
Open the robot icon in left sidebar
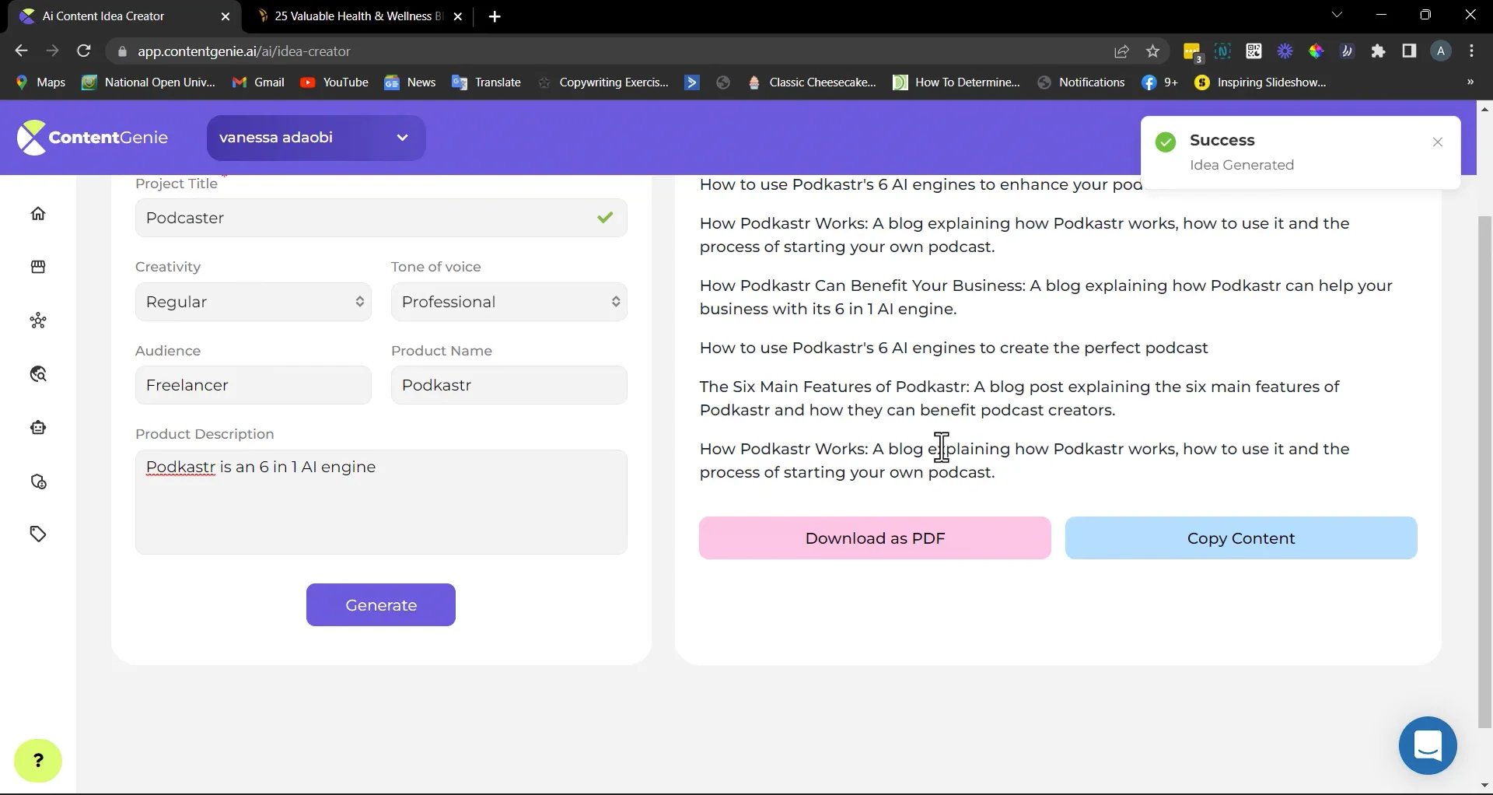38,428
